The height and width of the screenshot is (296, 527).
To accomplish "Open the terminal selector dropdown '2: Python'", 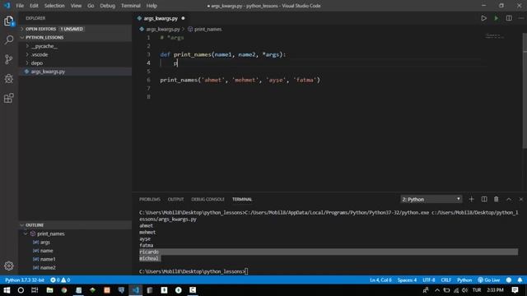I will [431, 199].
